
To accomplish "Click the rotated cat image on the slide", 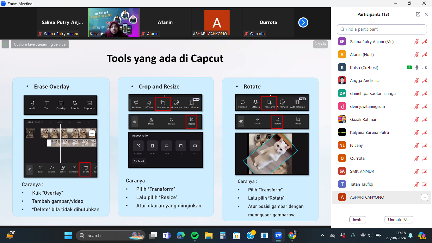I will click(270, 153).
